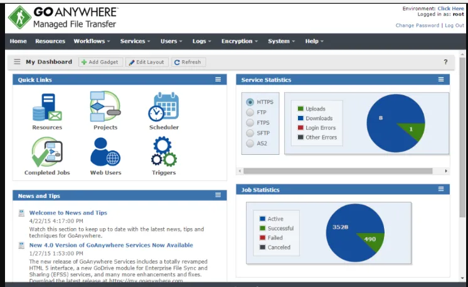This screenshot has height=287, width=468.
Task: Click the blue Active legend swatch
Action: pyautogui.click(x=263, y=219)
